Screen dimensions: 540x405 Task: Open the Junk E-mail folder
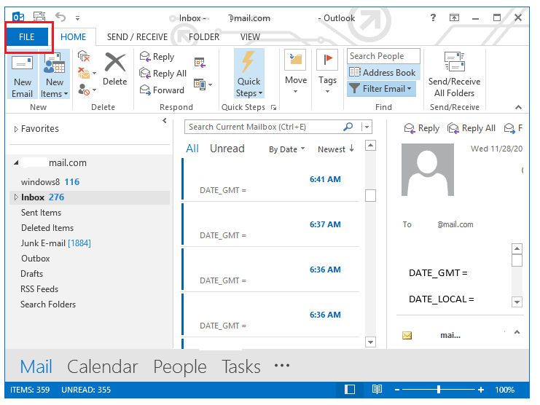coord(55,243)
